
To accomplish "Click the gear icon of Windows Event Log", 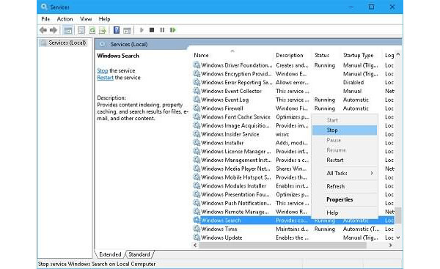I will pos(197,100).
